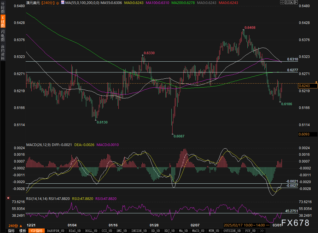Click the MA indicator chart icon
Viewport: 318px width, 233px height.
[x=63, y=2]
